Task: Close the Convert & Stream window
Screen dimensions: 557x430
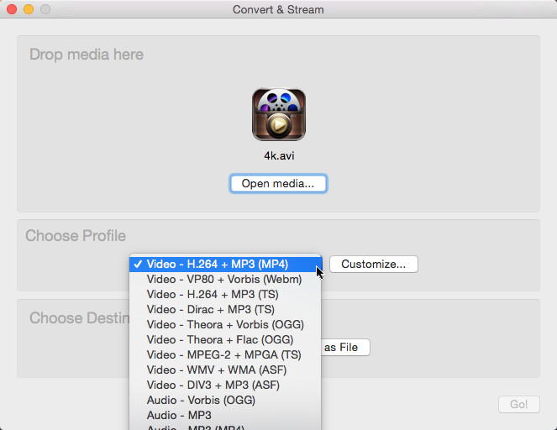Action: [12, 9]
